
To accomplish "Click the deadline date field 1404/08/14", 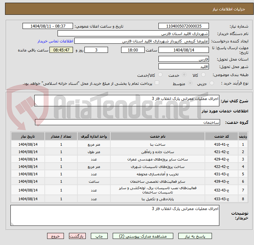I will click(x=184, y=50).
